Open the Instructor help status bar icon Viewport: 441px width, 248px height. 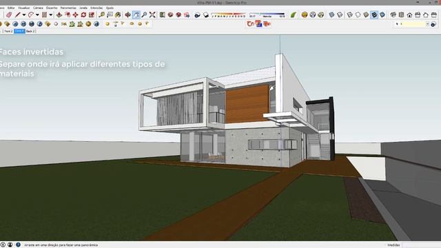18,245
